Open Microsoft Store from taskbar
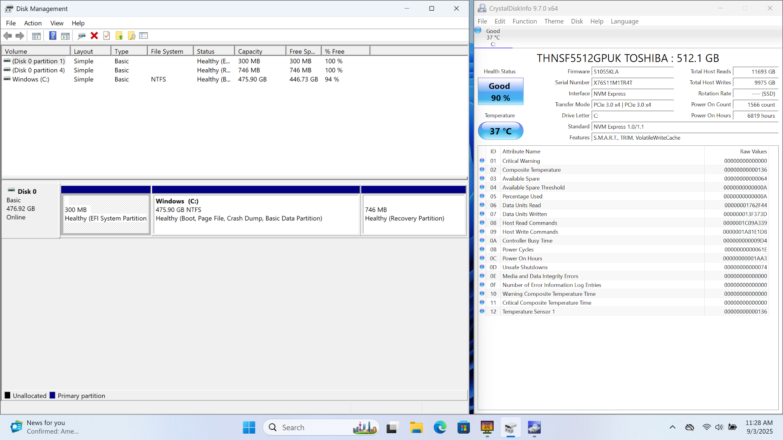 463,427
